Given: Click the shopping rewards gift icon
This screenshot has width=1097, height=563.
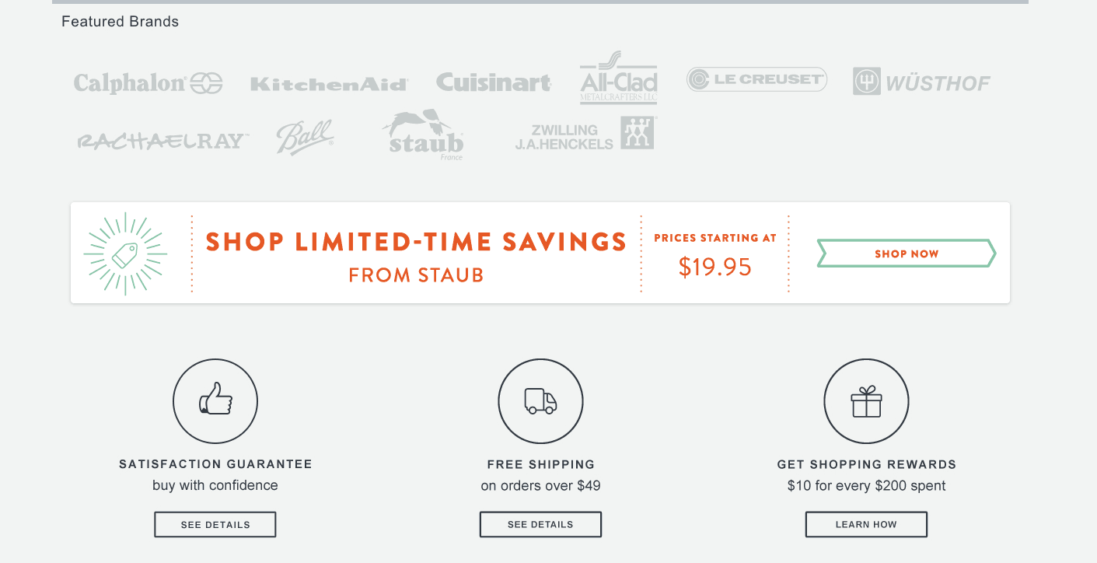Looking at the screenshot, I should 866,401.
